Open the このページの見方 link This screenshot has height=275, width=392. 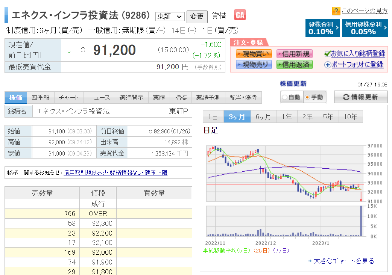[365, 11]
